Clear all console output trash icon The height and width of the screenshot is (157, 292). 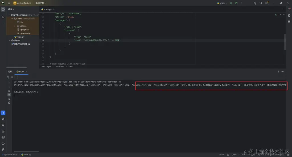(9, 102)
